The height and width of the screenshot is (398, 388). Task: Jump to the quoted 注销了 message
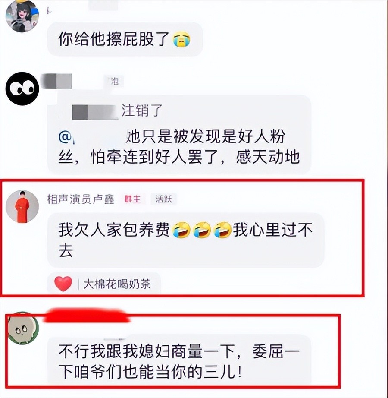pyautogui.click(x=116, y=111)
